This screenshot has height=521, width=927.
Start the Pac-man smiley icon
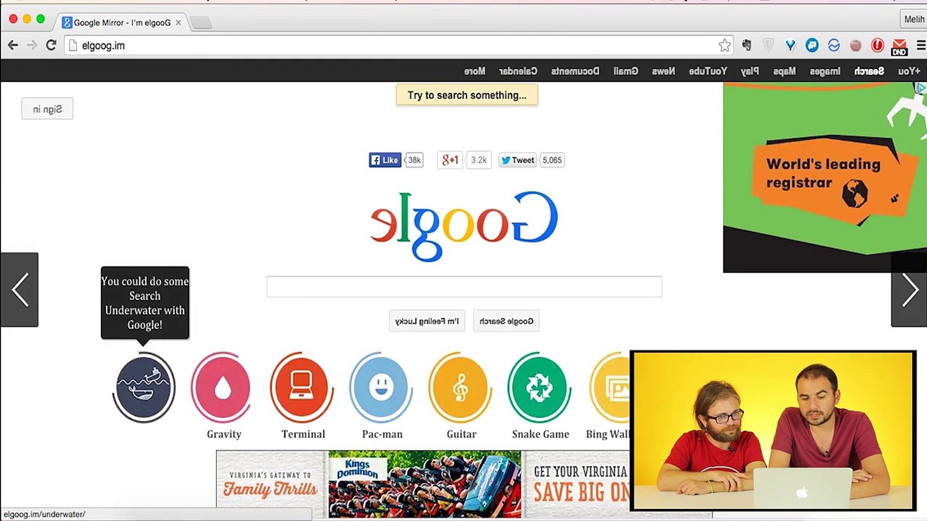pyautogui.click(x=381, y=387)
